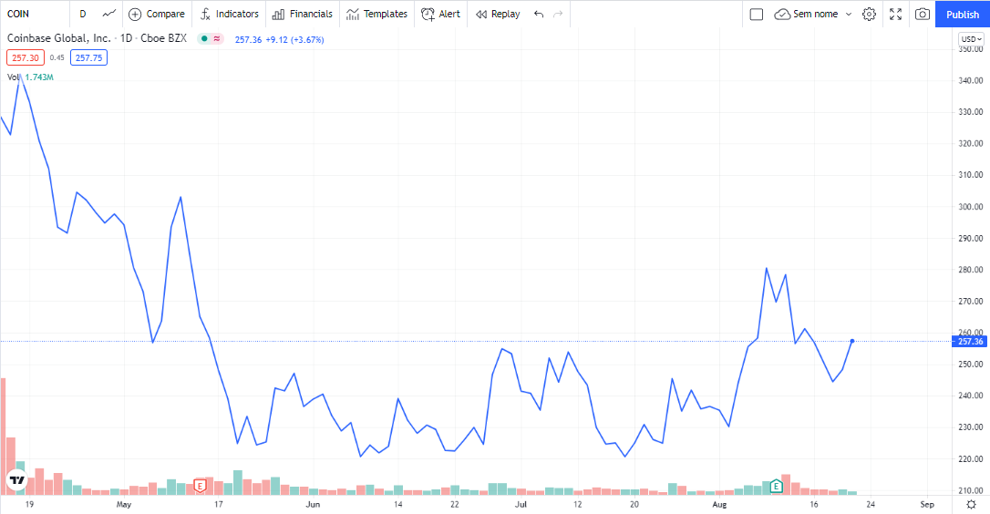Click the 300.00 price axis label
990x514 pixels.
971,207
